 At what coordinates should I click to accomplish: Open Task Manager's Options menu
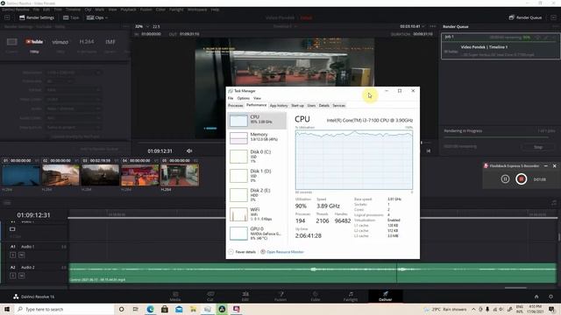point(244,98)
